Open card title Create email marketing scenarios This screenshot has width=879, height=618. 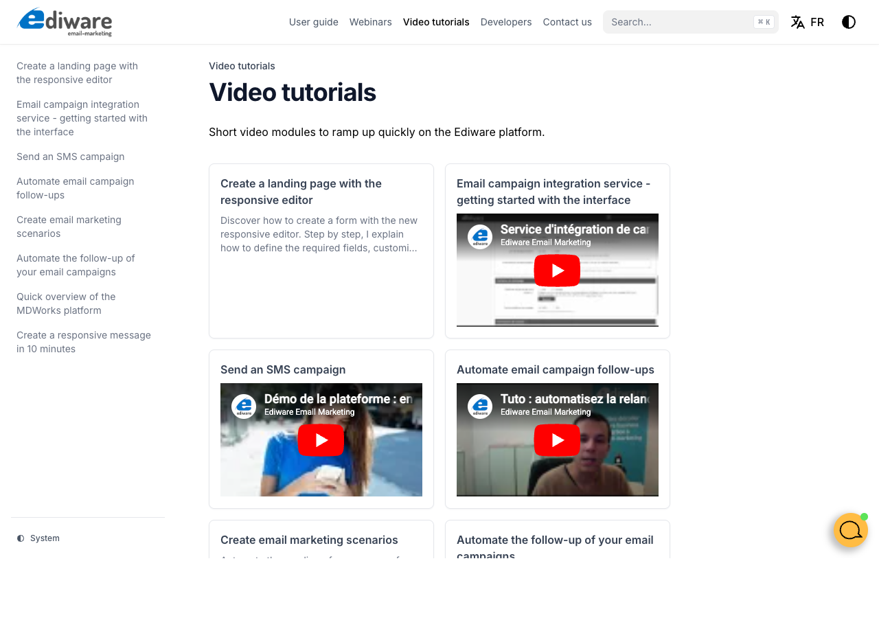(x=309, y=540)
